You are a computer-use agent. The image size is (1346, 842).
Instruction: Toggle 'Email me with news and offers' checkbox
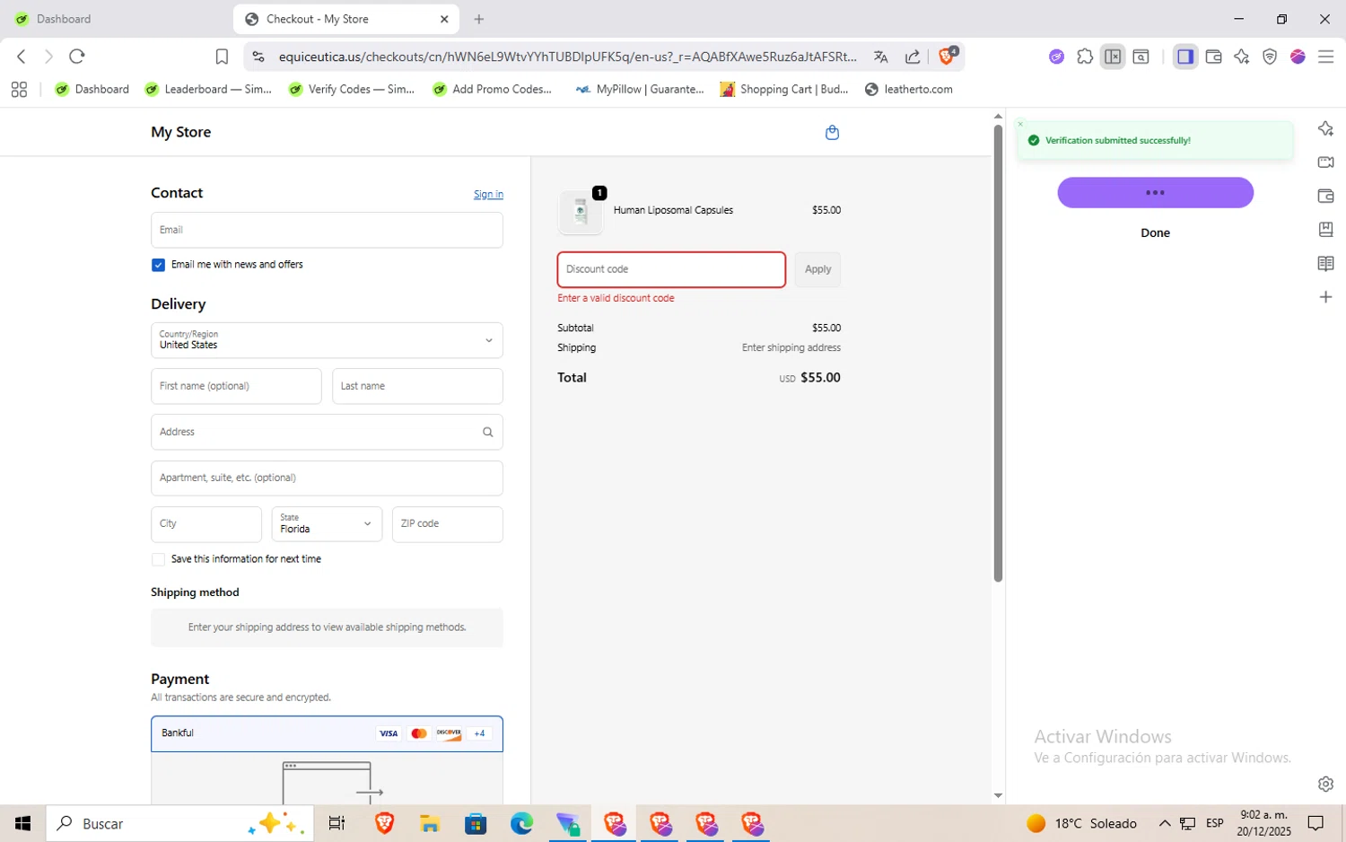click(158, 265)
